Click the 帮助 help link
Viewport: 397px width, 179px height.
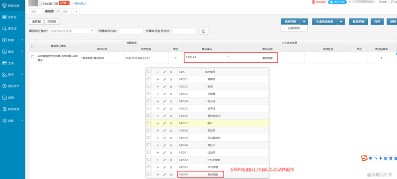(383, 2)
